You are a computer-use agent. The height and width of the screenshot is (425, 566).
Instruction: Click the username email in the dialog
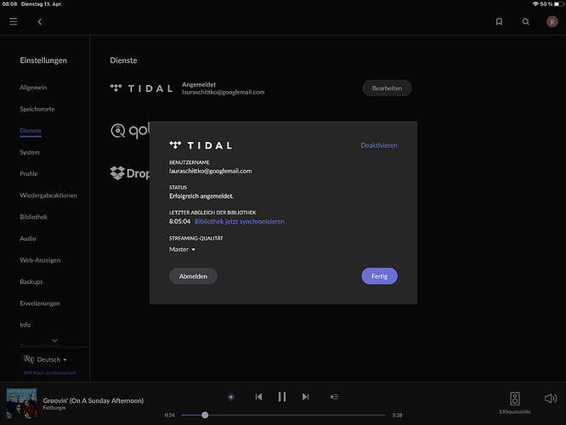(211, 171)
